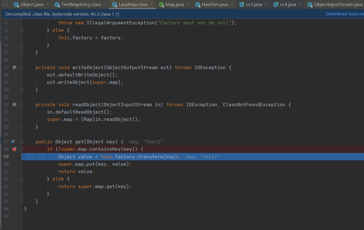Open the Map.java tab
Viewport: 364px width, 230px height.
tap(175, 5)
